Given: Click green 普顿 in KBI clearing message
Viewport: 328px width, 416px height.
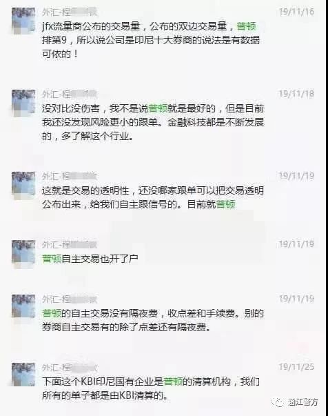Looking at the screenshot, I should [x=173, y=382].
